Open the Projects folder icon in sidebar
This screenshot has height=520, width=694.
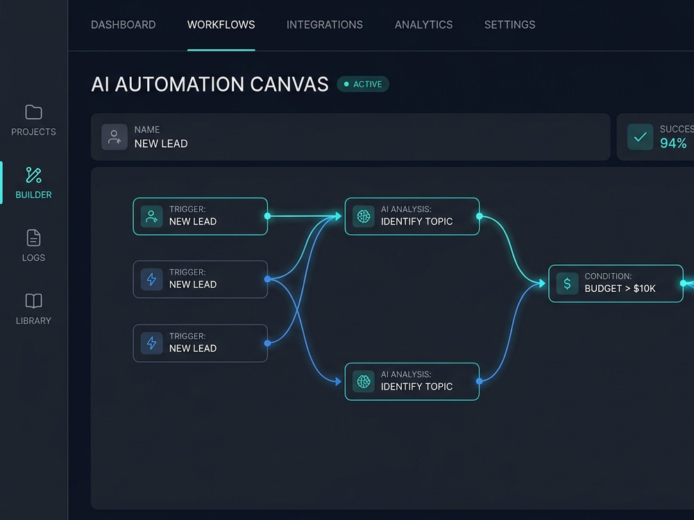tap(33, 112)
